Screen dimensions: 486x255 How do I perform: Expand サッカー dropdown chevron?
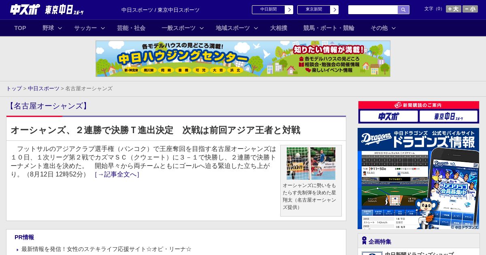point(103,28)
